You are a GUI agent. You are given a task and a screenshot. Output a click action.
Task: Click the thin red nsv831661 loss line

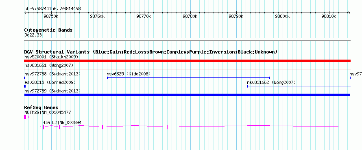click(187, 69)
